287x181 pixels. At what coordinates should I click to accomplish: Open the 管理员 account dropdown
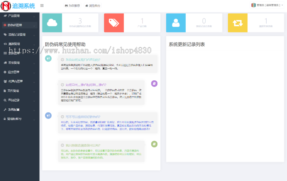267,5
